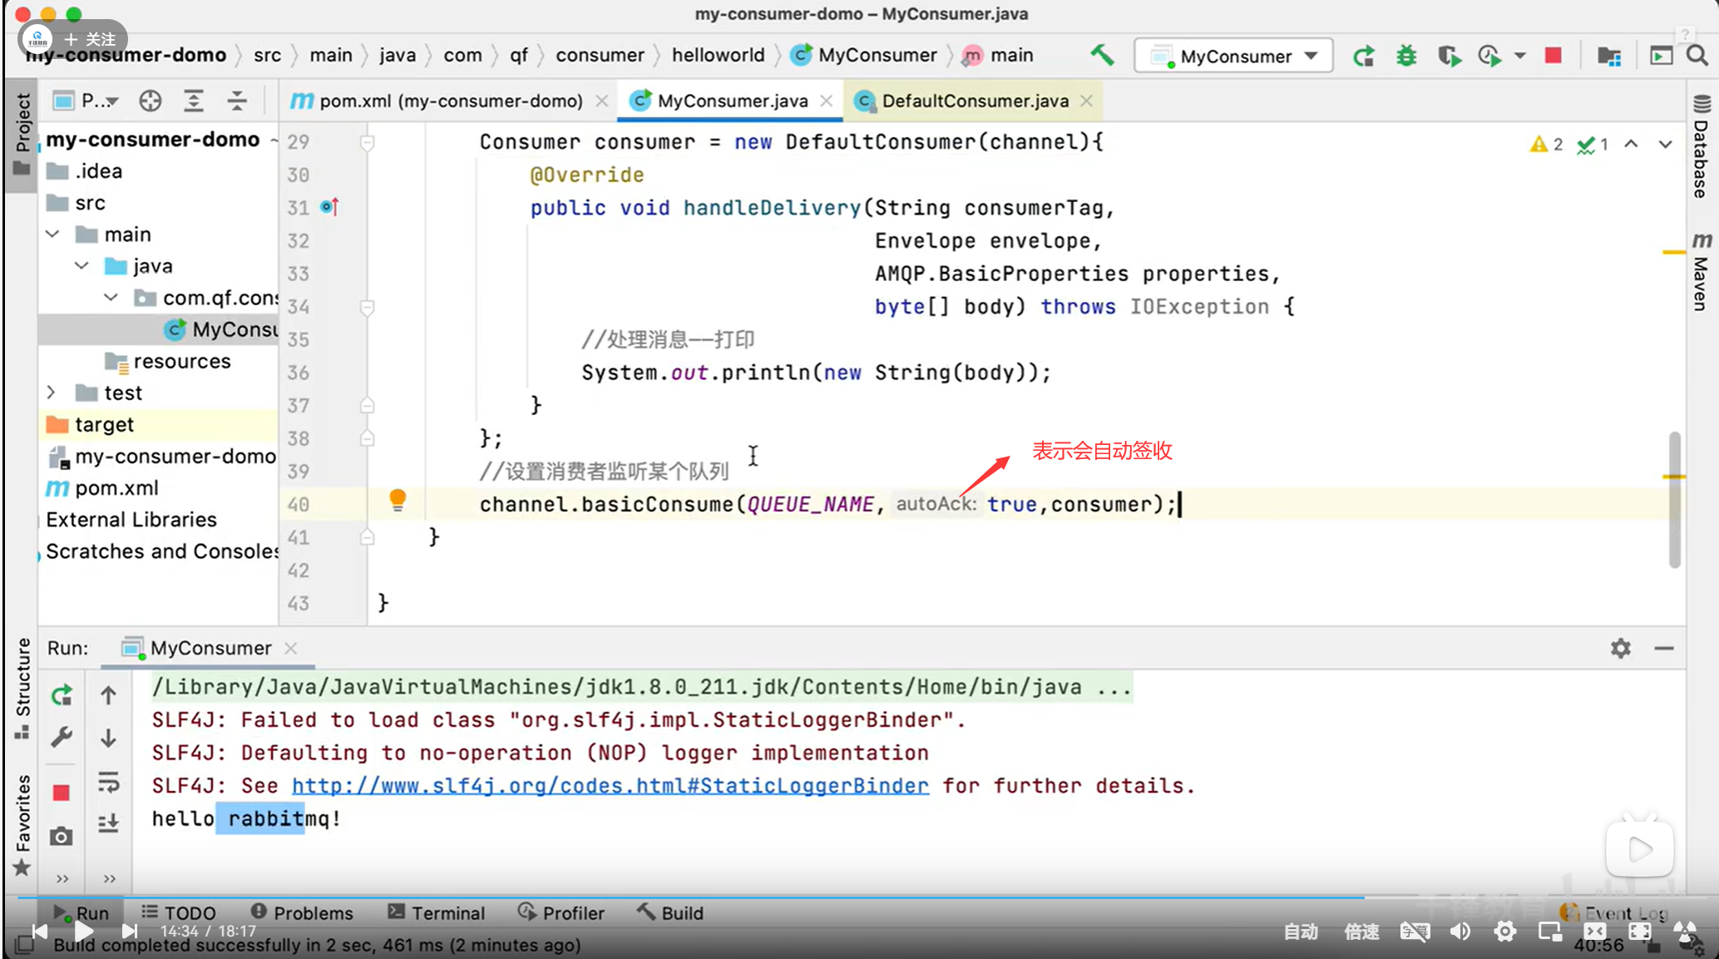Collapse the java folder in tree
The height and width of the screenshot is (959, 1719).
click(x=82, y=266)
